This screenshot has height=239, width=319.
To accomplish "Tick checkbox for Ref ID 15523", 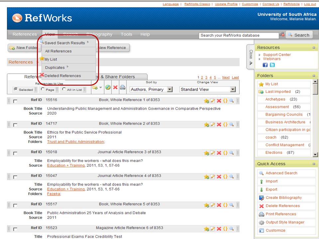I will (x=15, y=229).
